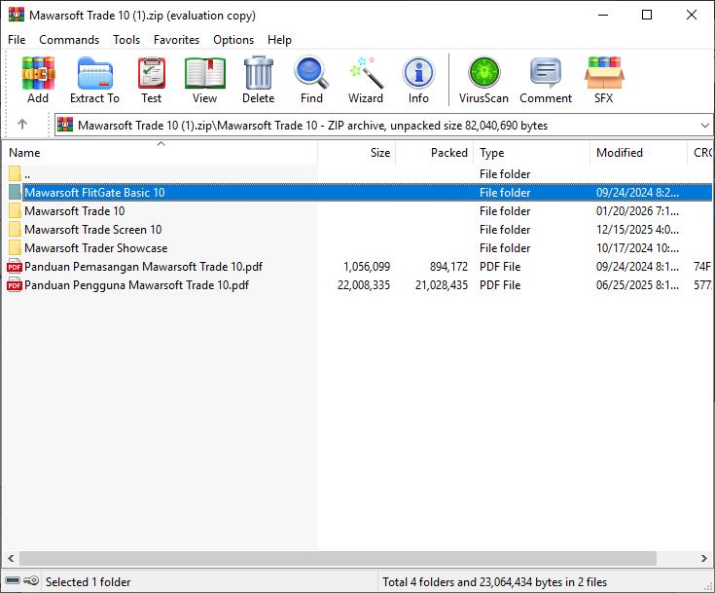Click the Extract To toolbar icon

click(x=94, y=80)
